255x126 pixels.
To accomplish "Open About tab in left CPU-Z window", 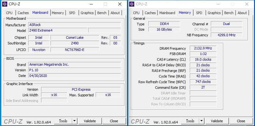I will click(115, 13).
